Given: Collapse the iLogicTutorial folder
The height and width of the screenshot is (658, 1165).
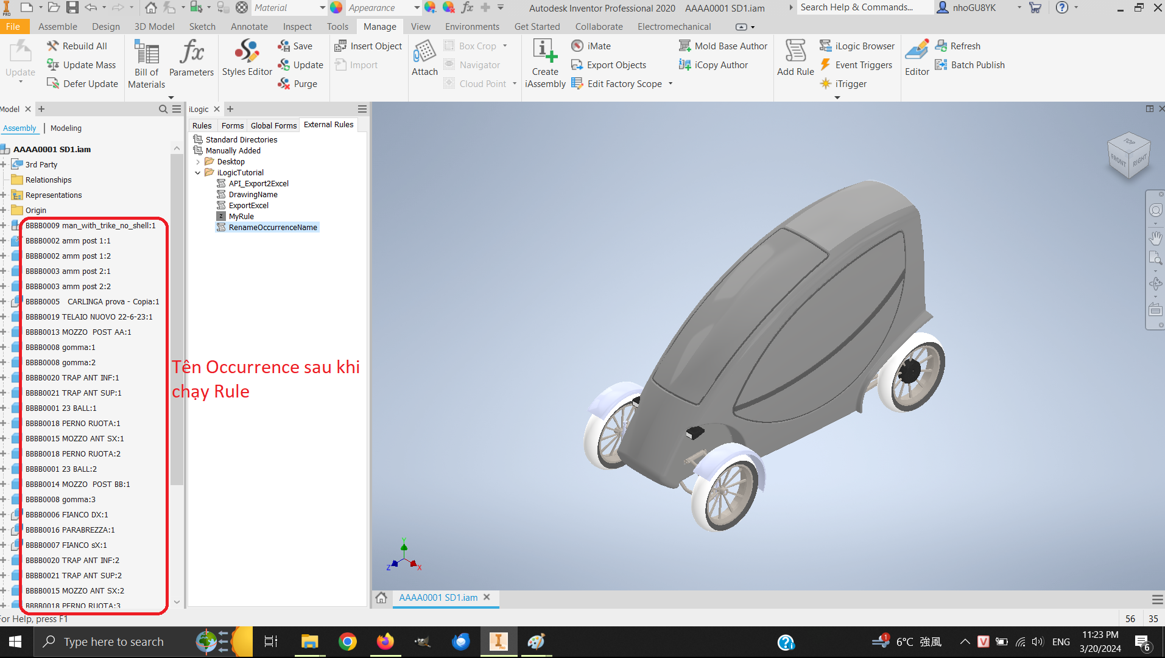Looking at the screenshot, I should (x=197, y=172).
